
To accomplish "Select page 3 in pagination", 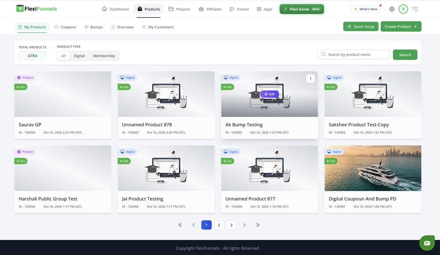I will [x=231, y=225].
